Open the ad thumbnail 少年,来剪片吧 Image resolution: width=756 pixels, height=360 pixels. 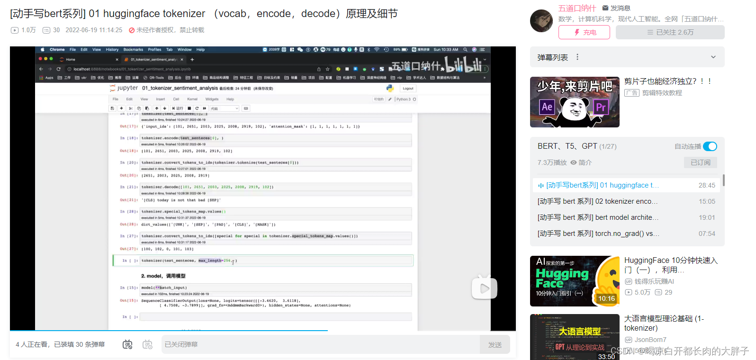click(x=575, y=102)
